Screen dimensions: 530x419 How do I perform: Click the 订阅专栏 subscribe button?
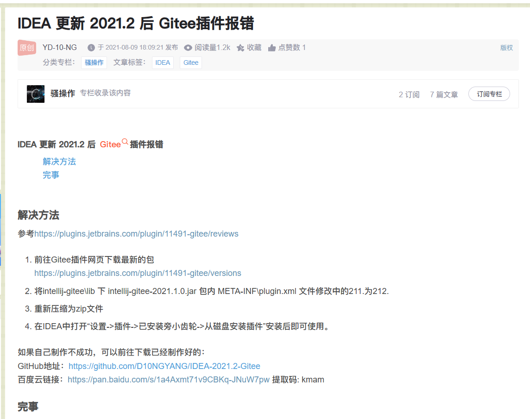(489, 94)
